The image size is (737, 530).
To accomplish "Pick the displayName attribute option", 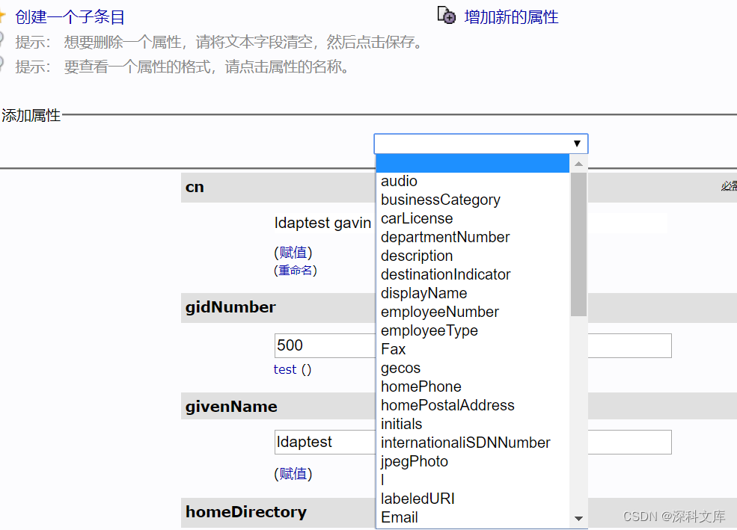I will click(423, 293).
